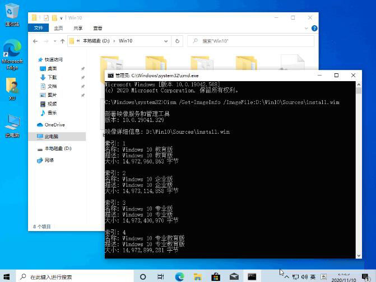Open customize quick access toolbar dropdown

62,18
